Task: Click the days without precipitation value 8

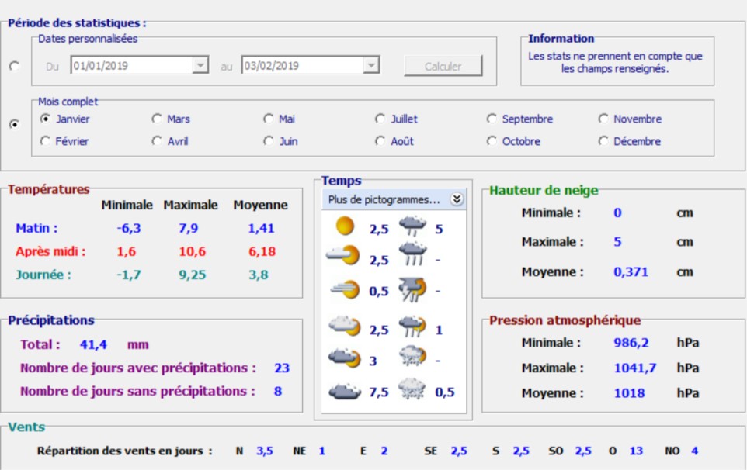Action: [x=278, y=391]
